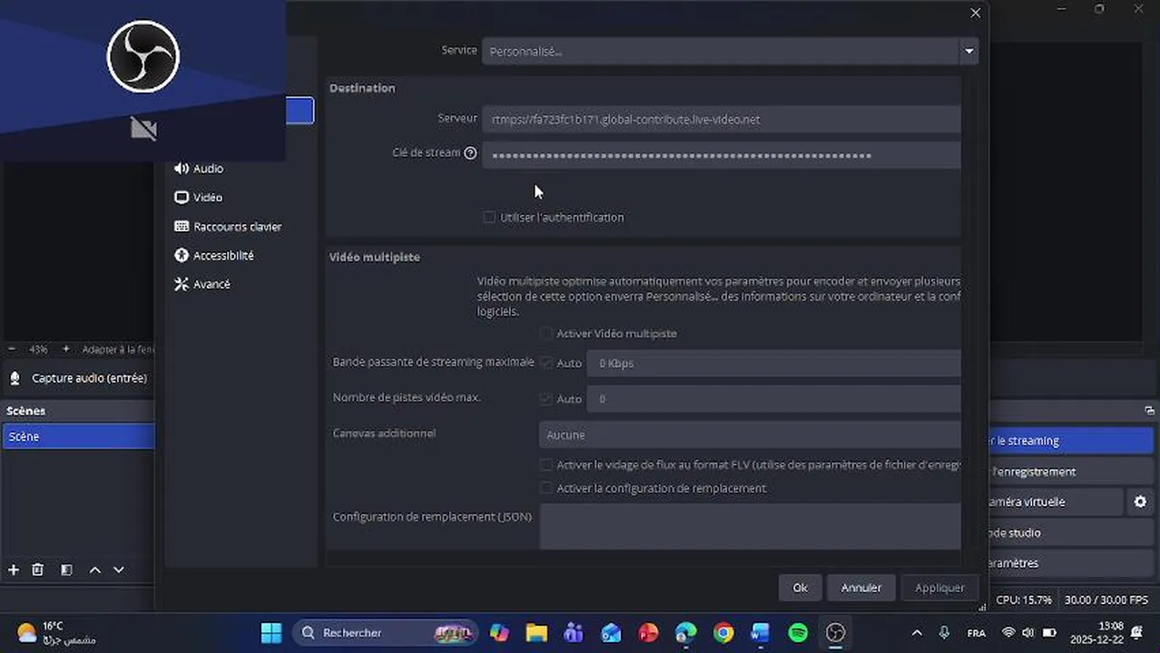
Task: Start streaming in main OBS window
Action: (x=1071, y=441)
